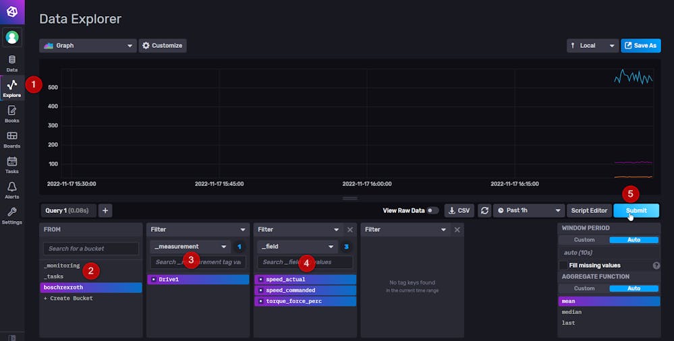Open the _field tag key dropdown
Screen dimensions: 674x341
click(x=298, y=247)
